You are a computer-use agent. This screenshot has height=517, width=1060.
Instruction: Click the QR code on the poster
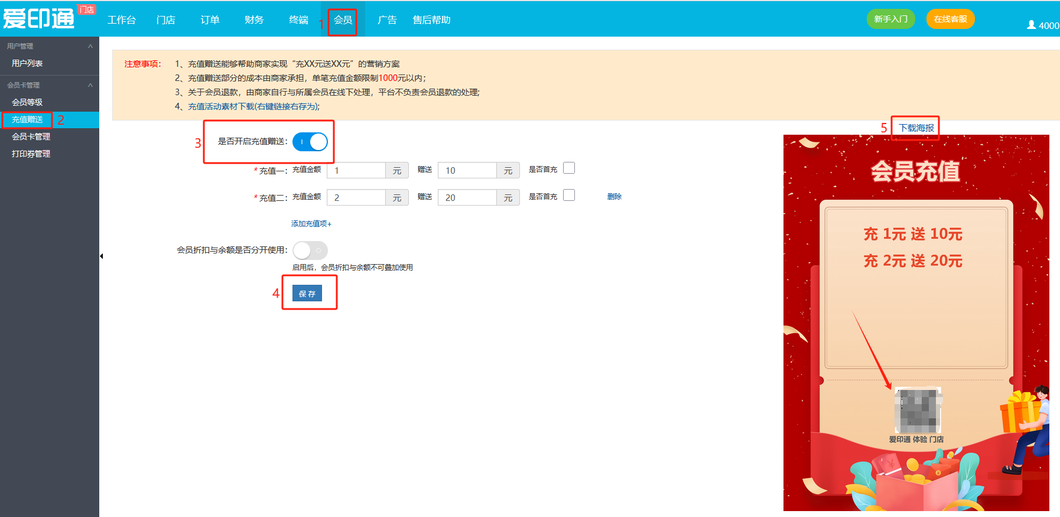point(916,410)
